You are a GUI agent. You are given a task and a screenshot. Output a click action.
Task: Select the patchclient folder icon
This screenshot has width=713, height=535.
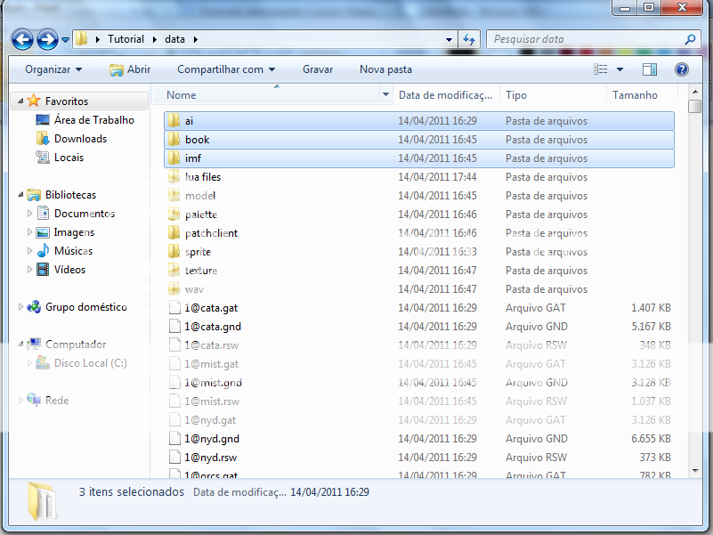click(x=174, y=233)
